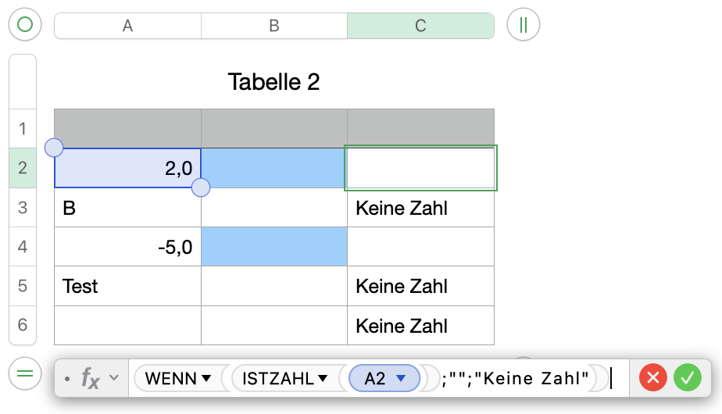Open the ISTZAHL function dropdown arrow
722x414 pixels.
pos(322,379)
